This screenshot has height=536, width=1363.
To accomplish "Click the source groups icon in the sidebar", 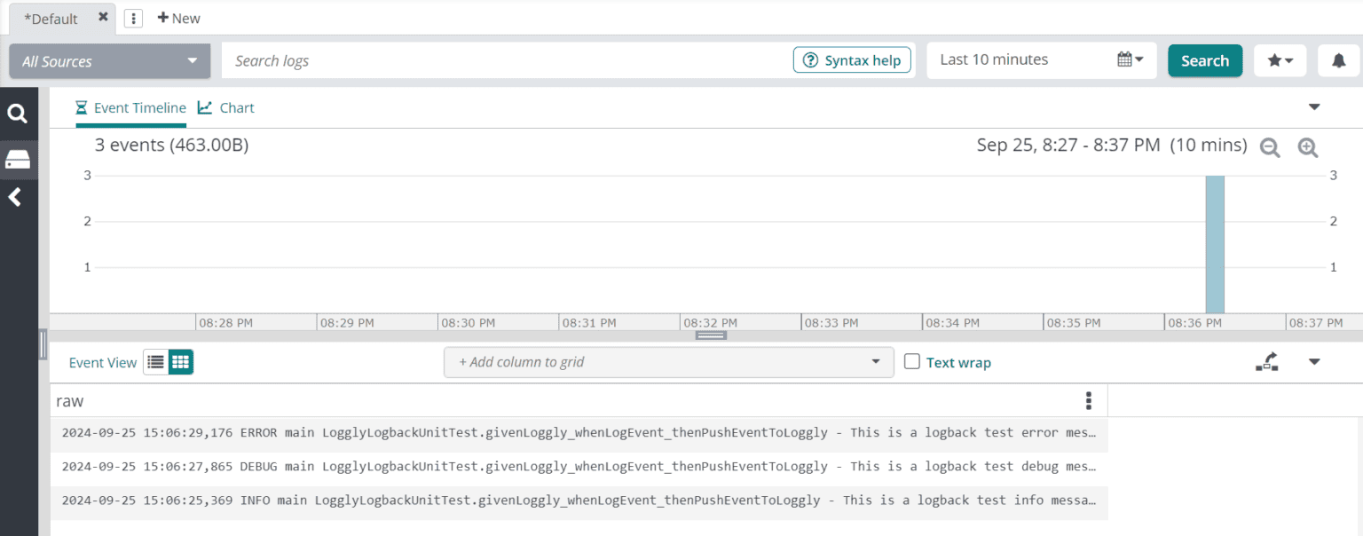I will pyautogui.click(x=19, y=160).
